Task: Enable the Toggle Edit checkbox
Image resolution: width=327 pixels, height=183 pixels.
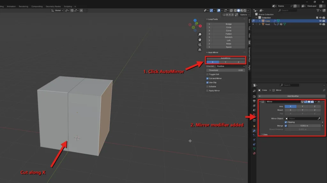Action: point(207,74)
